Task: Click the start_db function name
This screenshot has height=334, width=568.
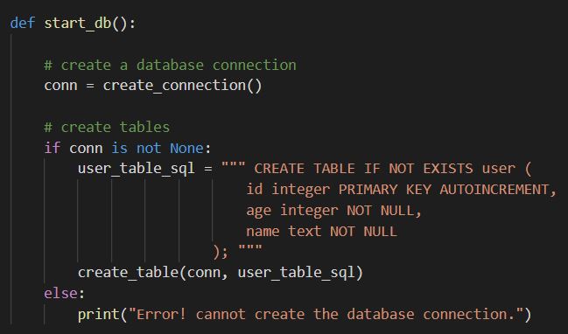Action: click(x=78, y=24)
